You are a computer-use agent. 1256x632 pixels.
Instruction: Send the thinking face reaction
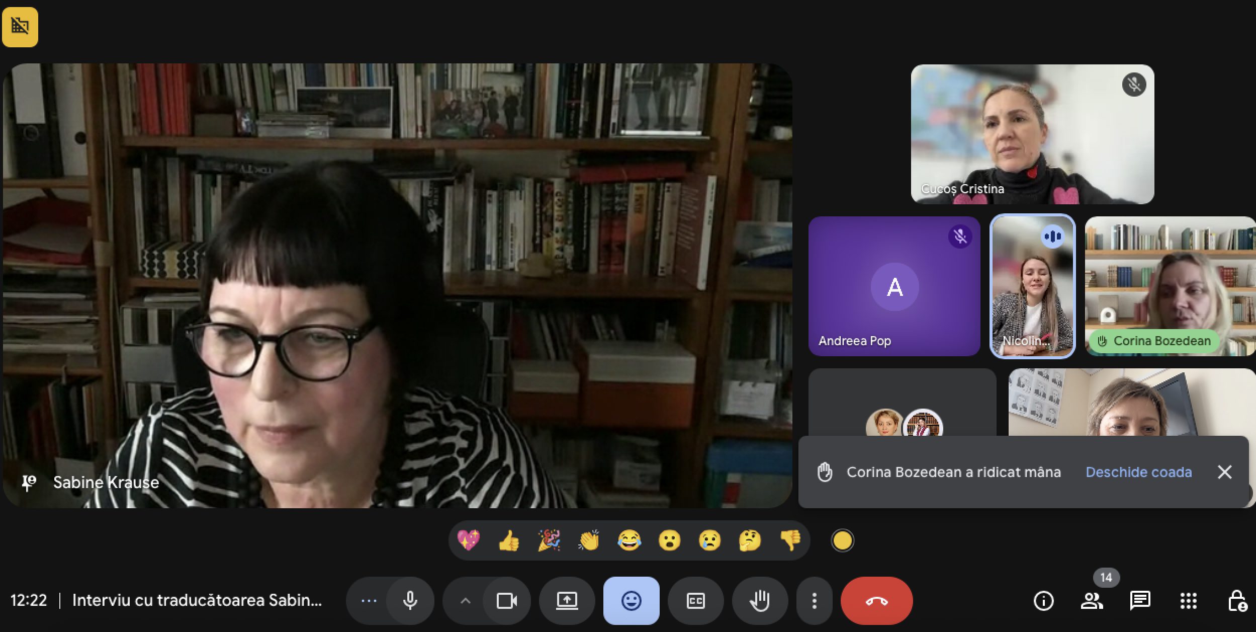click(x=750, y=541)
